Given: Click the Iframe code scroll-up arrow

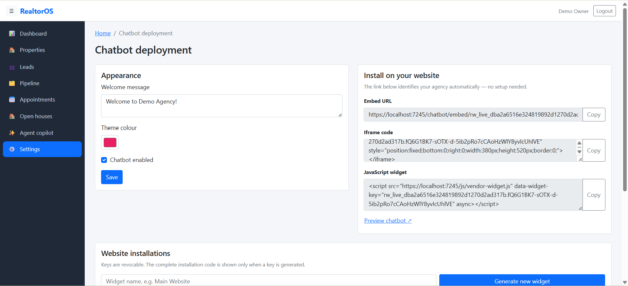Looking at the screenshot, I should pos(579,143).
